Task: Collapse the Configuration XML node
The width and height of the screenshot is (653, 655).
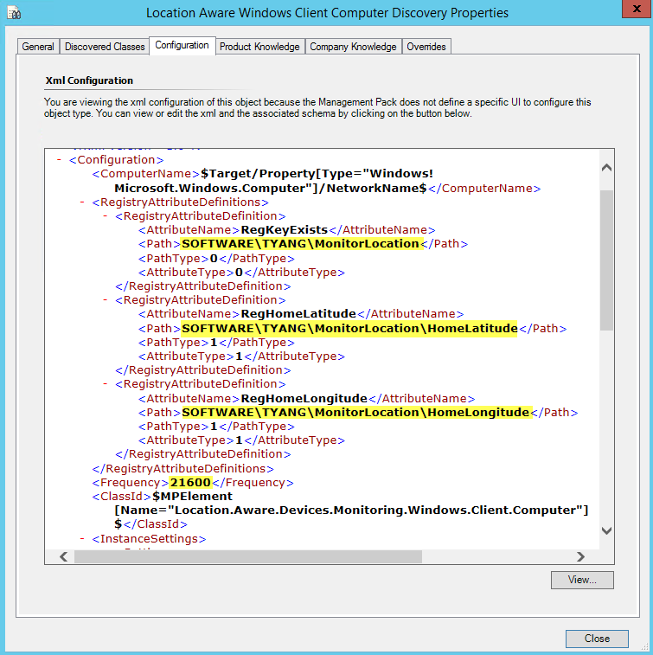Action: [60, 159]
